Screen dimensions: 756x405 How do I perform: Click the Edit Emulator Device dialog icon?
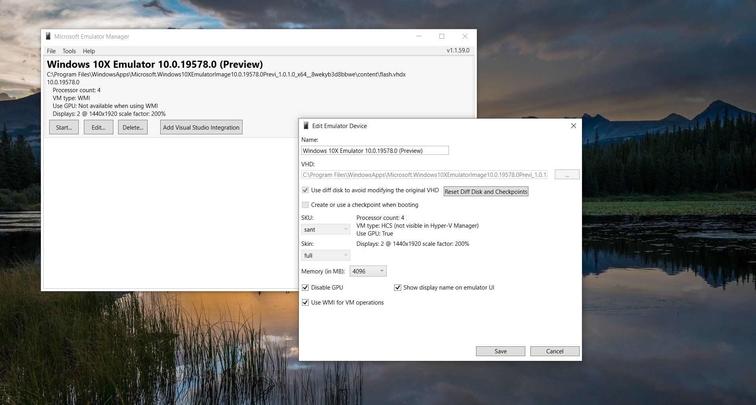click(306, 125)
